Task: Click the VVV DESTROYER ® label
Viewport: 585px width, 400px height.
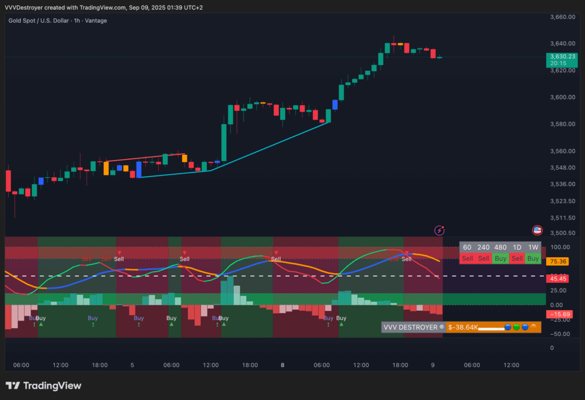Action: 414,327
